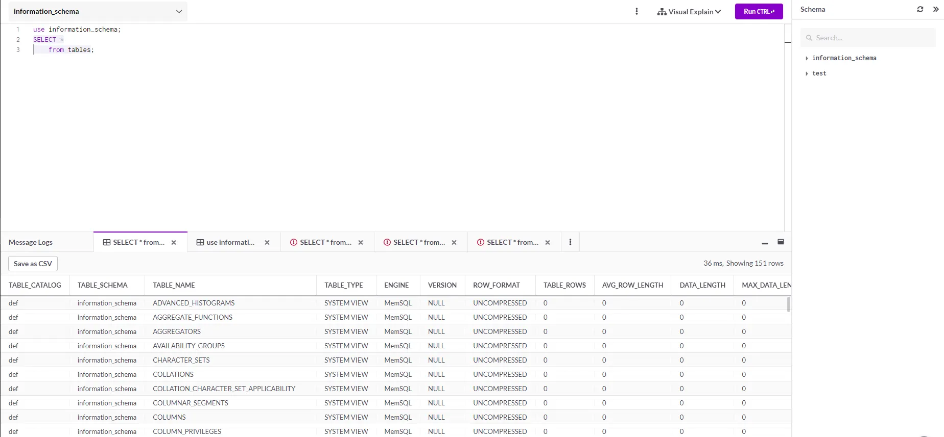Minimize the results panel
This screenshot has height=437, width=944.
[x=765, y=243]
